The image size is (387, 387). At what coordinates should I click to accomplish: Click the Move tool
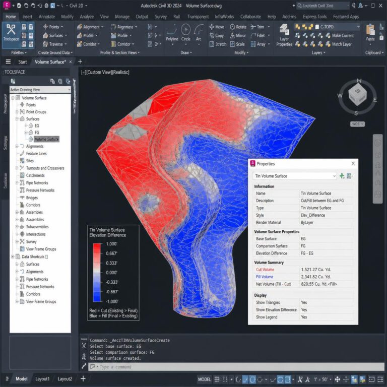pyautogui.click(x=217, y=27)
